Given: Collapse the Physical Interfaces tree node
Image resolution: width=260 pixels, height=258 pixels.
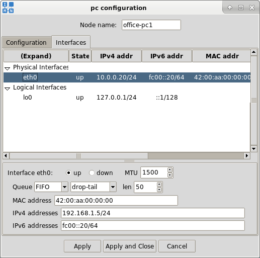Looking at the screenshot, I should click(7, 68).
